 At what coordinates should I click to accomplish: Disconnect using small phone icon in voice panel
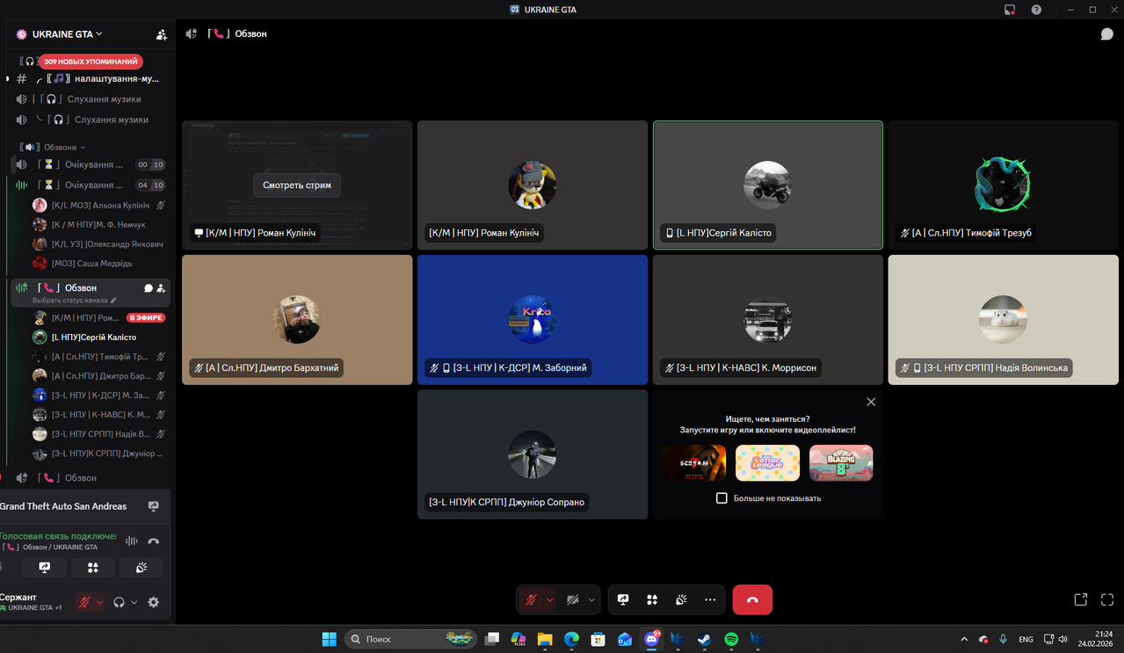(x=154, y=541)
